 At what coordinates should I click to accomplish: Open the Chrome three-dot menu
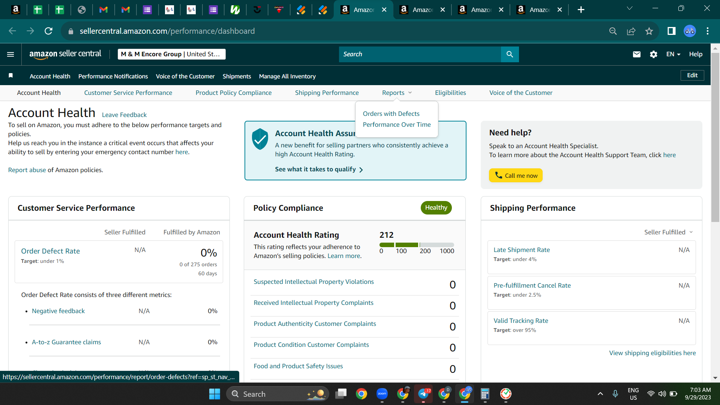click(708, 31)
